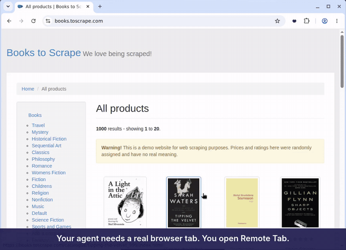Viewport: 346px width, 250px height.
Task: Open the Mystery category
Action: [40, 132]
